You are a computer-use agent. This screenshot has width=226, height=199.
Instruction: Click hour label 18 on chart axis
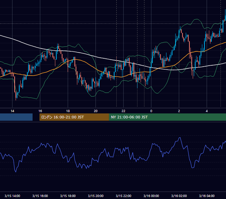[x=68, y=111]
